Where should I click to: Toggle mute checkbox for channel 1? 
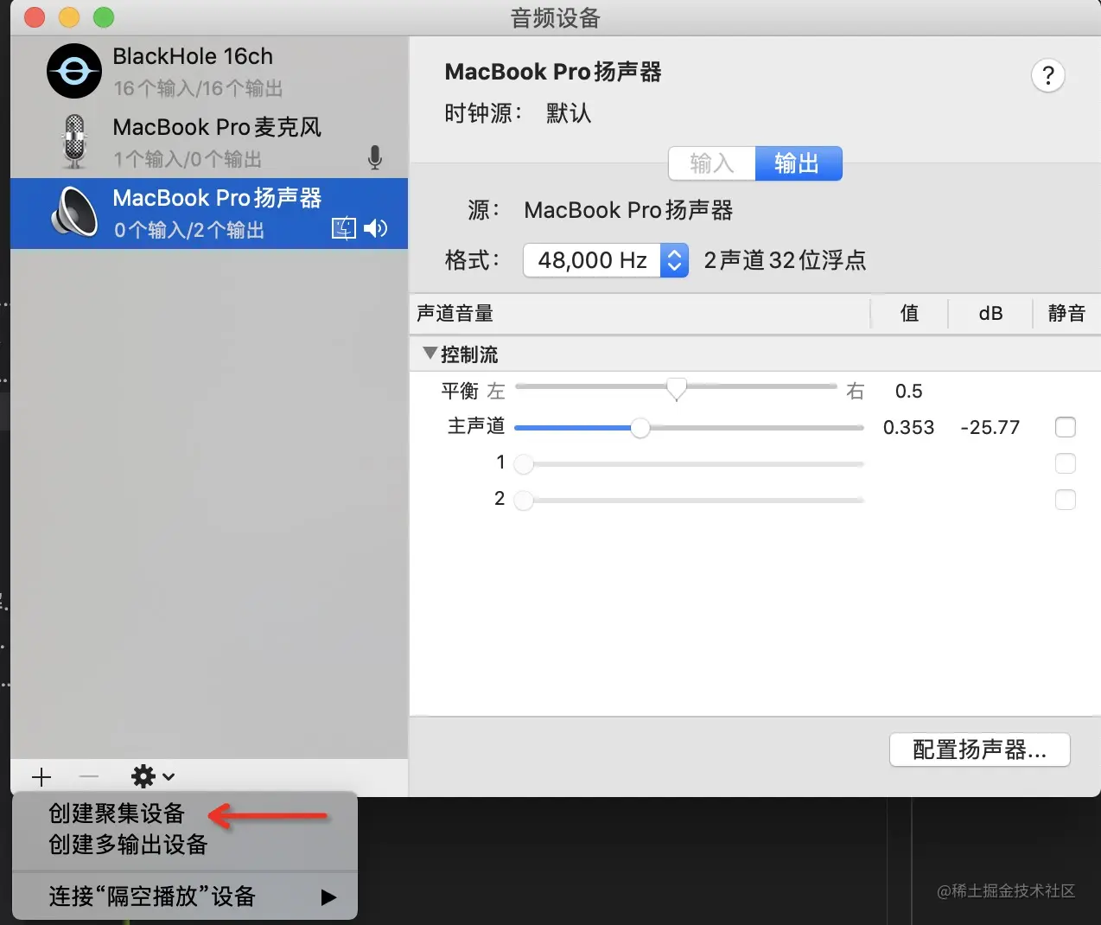(1066, 463)
